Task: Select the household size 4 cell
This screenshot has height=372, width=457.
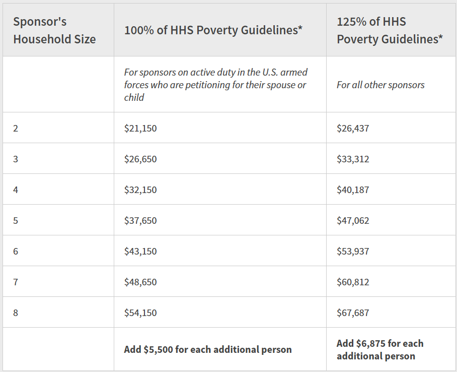Action: (16, 190)
